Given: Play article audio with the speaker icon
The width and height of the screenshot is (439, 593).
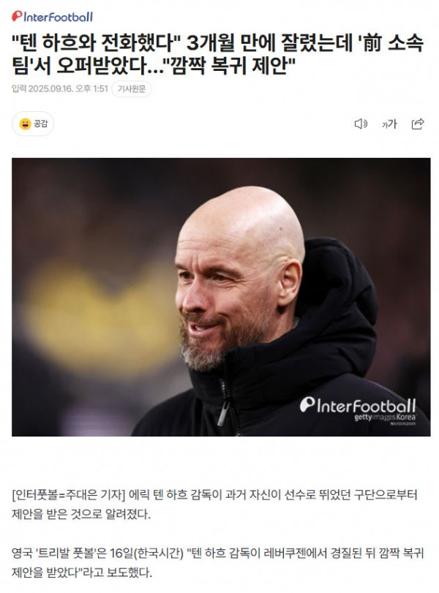Looking at the screenshot, I should tap(361, 124).
